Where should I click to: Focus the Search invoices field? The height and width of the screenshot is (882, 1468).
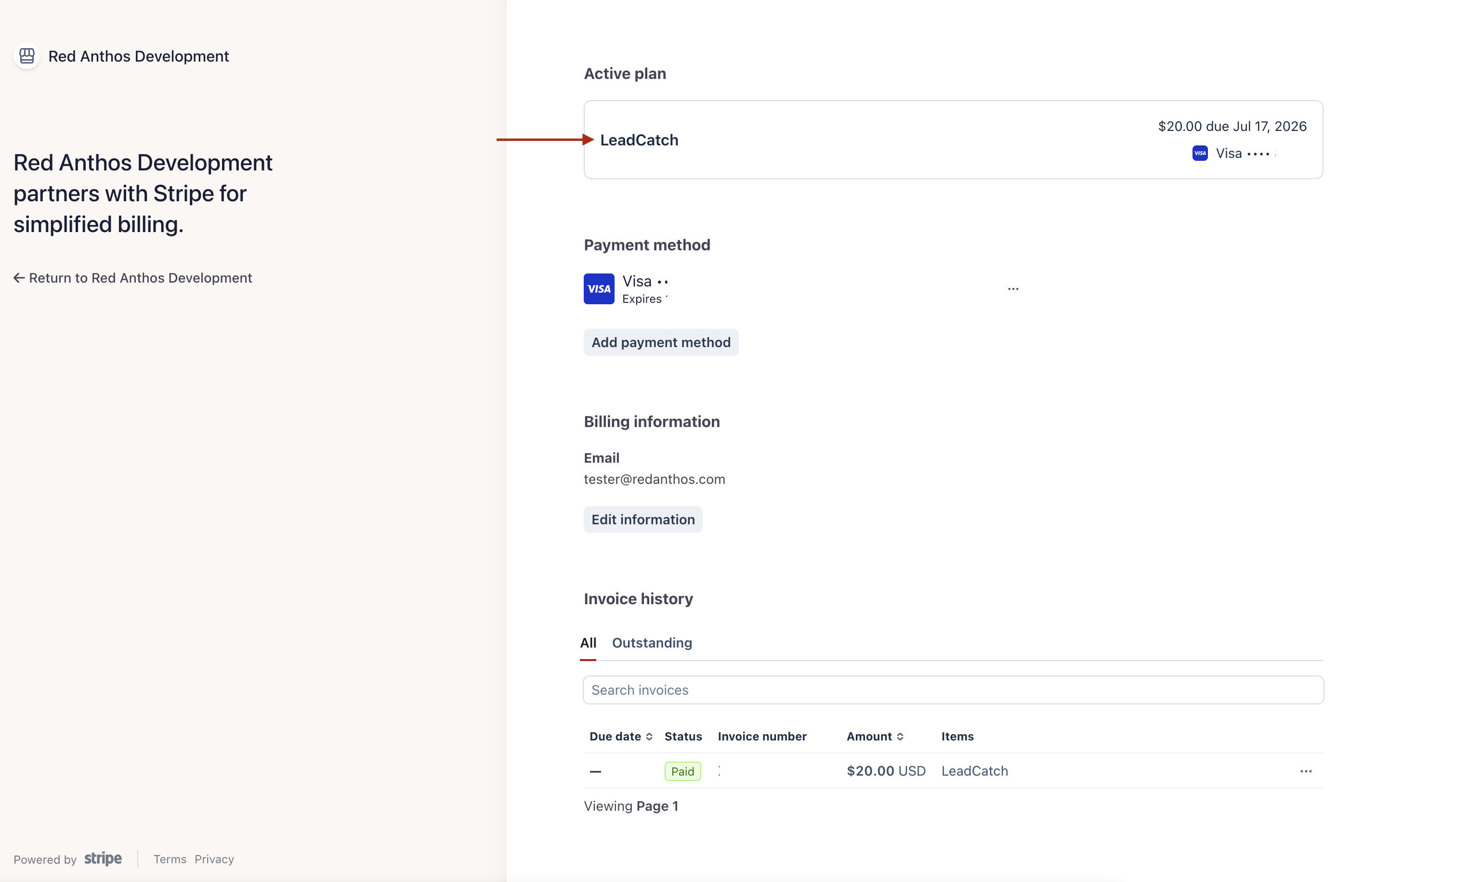[953, 689]
